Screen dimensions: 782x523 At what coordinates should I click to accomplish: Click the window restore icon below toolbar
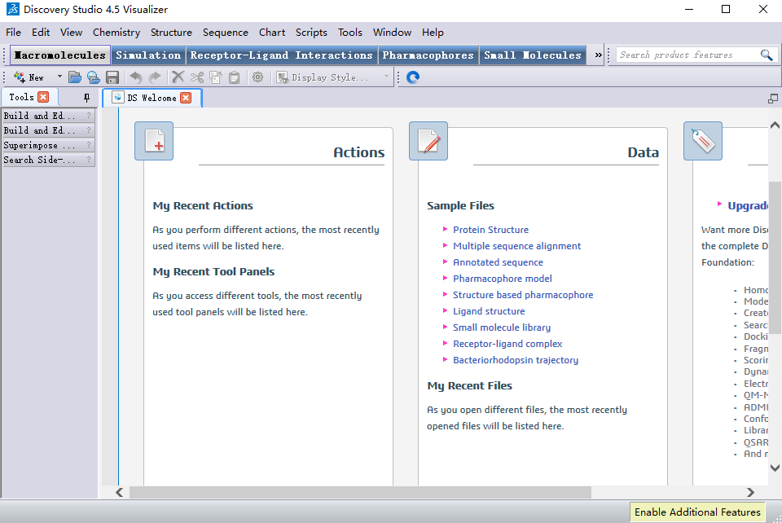(x=773, y=99)
